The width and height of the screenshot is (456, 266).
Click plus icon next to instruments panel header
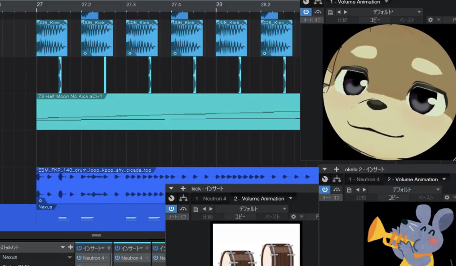(x=70, y=248)
